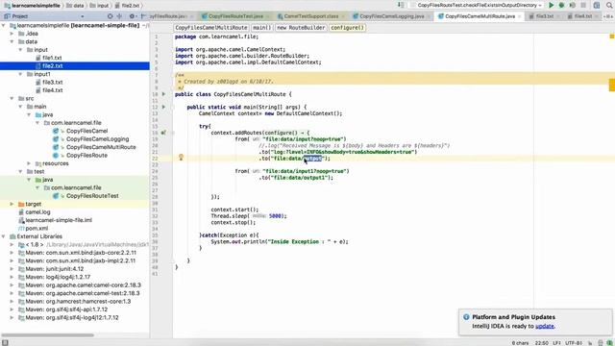This screenshot has width=615, height=346.
Task: Click the intention light bulb in gutter
Action: pyautogui.click(x=181, y=158)
